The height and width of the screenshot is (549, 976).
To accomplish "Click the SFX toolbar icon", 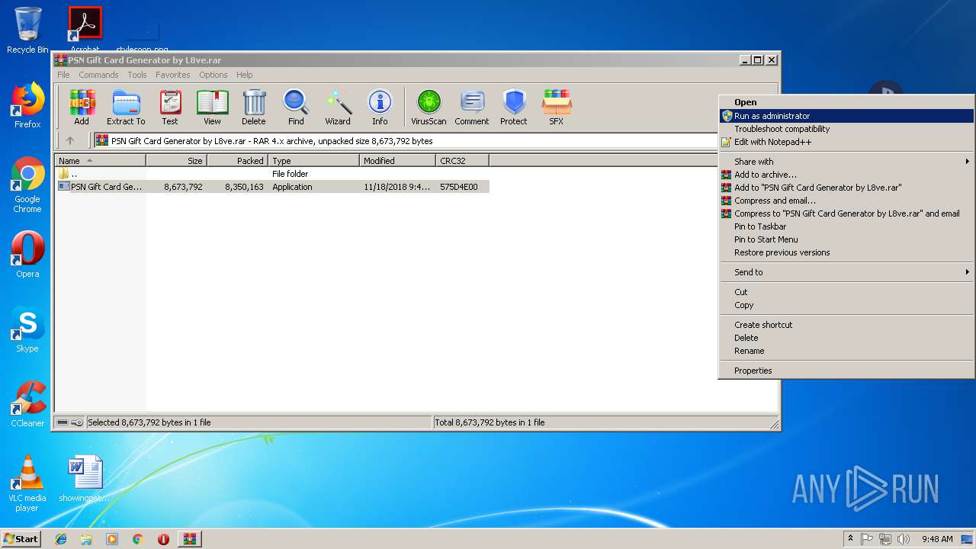I will pyautogui.click(x=557, y=107).
